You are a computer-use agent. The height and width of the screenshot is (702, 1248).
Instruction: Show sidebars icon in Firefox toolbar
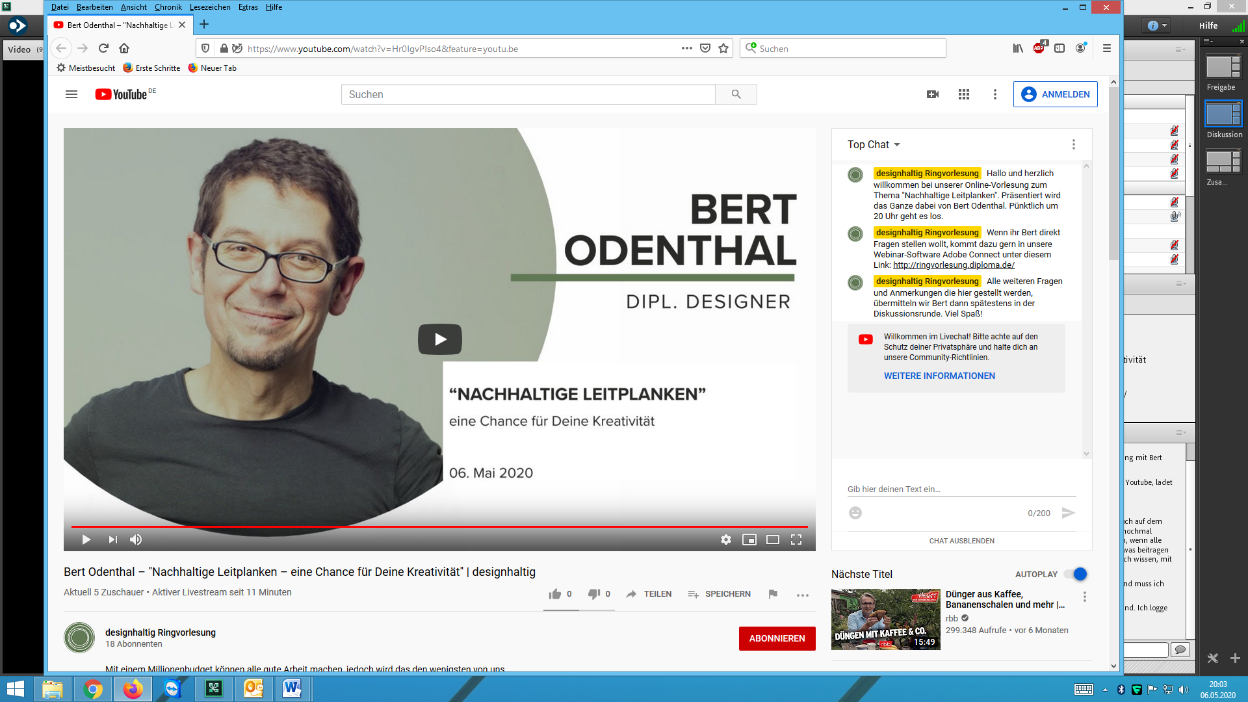(x=1059, y=48)
